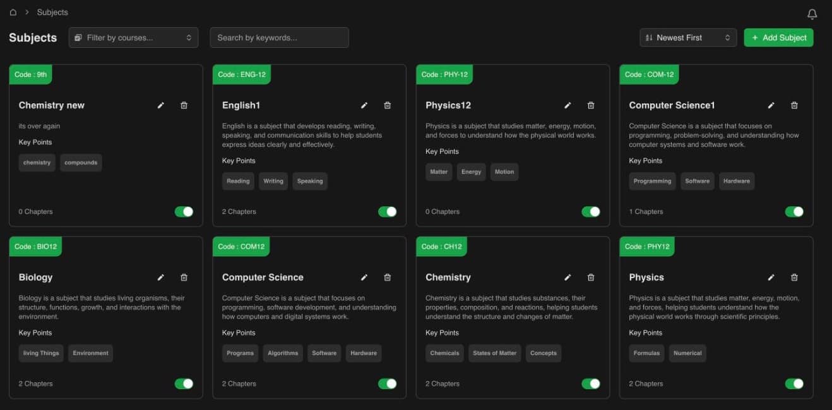Select the Programs key point tag
Image resolution: width=832 pixels, height=410 pixels.
click(241, 353)
